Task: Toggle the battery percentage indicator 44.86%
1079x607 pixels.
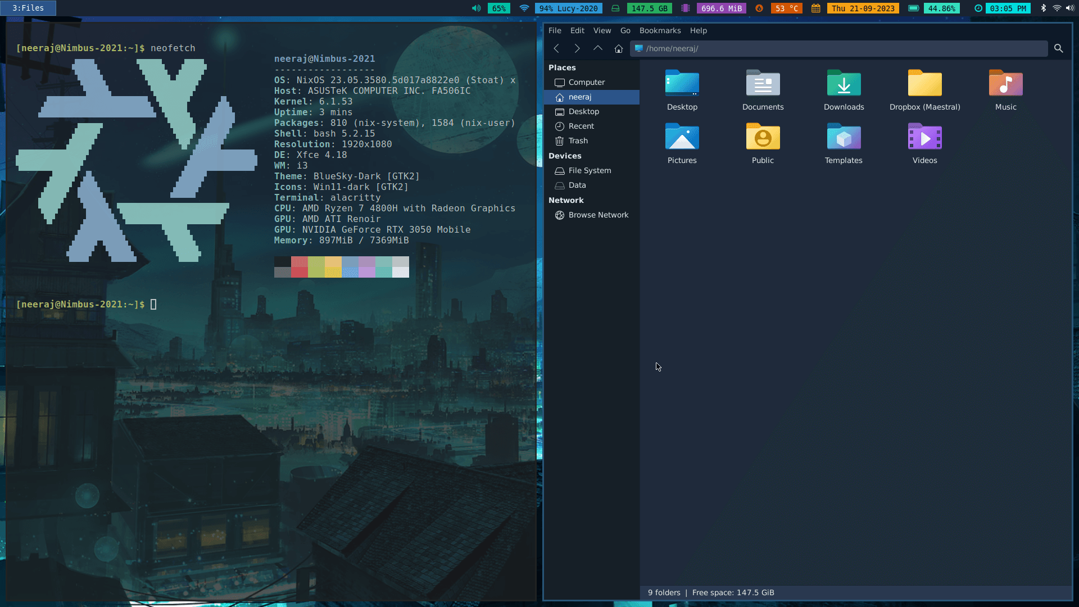Action: 942,7
